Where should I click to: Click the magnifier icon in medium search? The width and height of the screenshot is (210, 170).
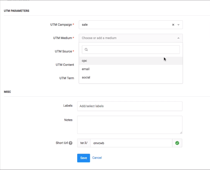click(x=86, y=50)
